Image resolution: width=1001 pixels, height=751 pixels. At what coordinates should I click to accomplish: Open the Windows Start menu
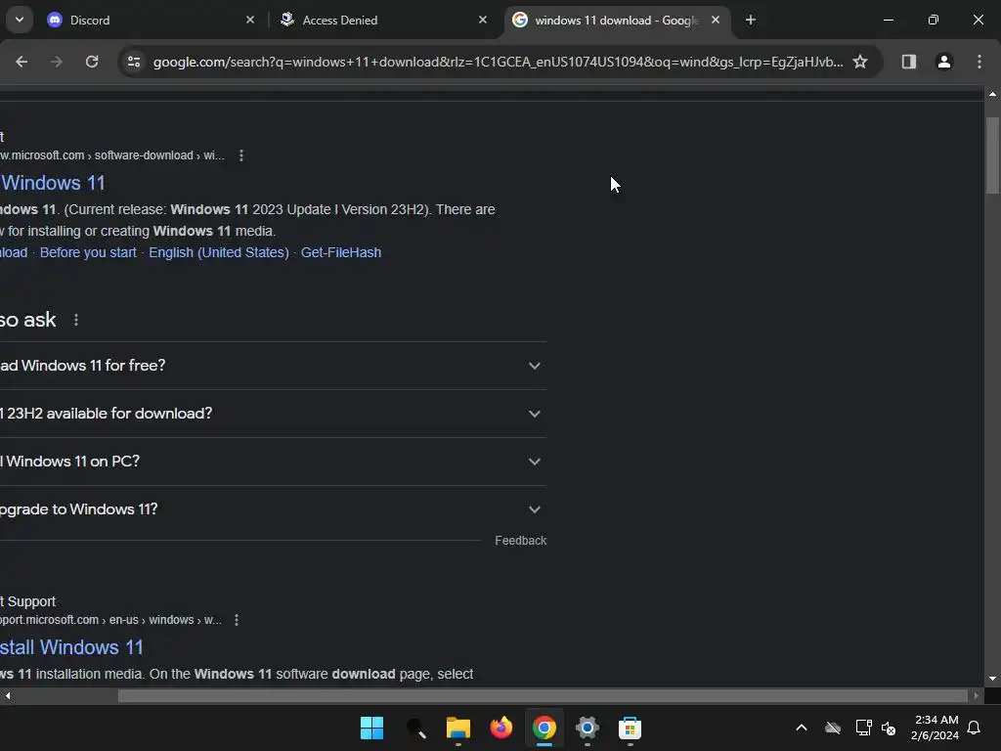pyautogui.click(x=371, y=728)
